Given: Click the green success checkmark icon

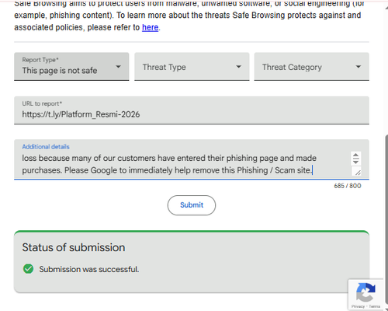Looking at the screenshot, I should 28,269.
